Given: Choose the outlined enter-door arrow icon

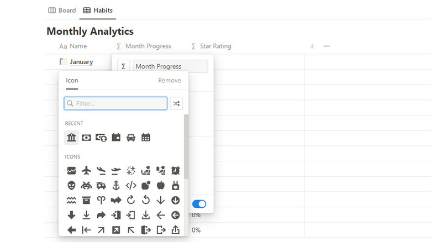Looking at the screenshot, I should coord(131,215).
